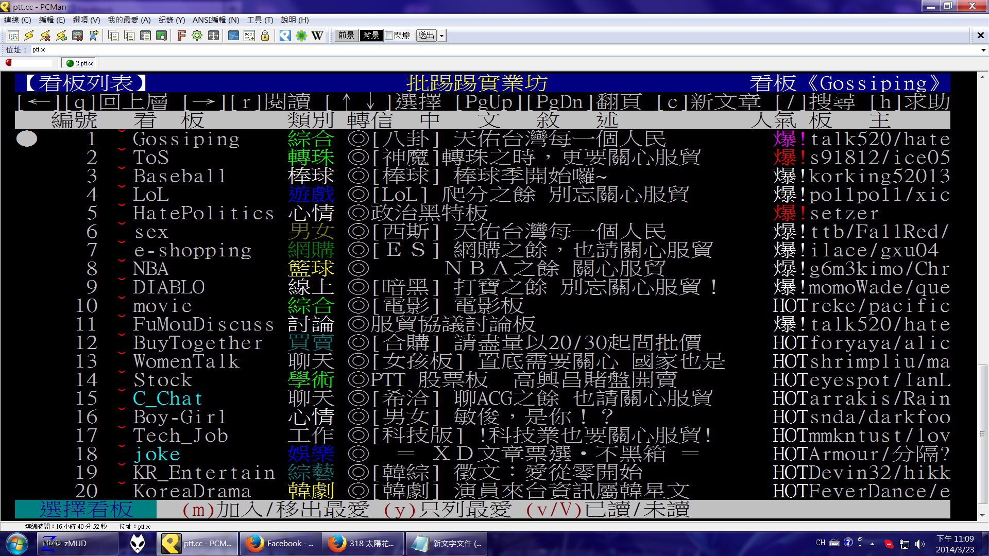Click the Wikipedia W search icon
The width and height of the screenshot is (989, 556).
317,36
